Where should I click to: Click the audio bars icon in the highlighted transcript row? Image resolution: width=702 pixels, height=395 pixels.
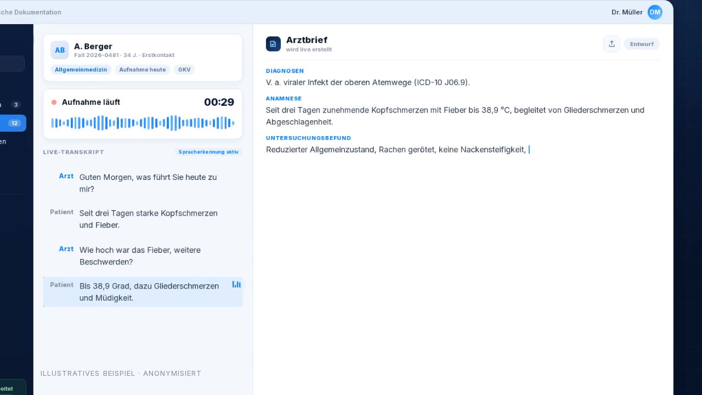click(x=236, y=284)
